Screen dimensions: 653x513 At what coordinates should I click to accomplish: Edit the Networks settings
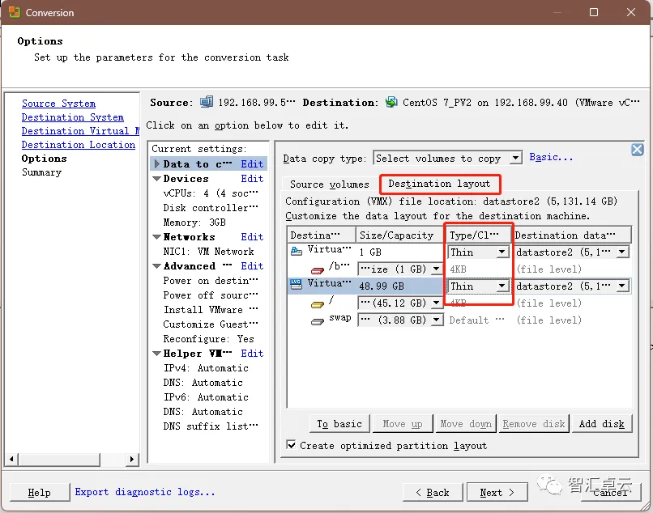click(252, 237)
